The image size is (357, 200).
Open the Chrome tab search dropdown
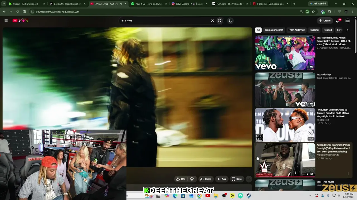click(x=4, y=4)
